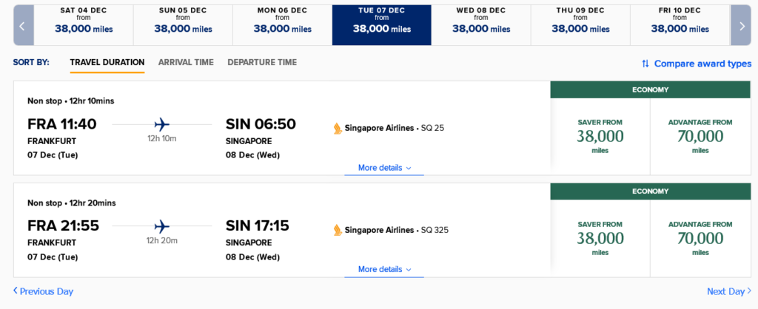Click the compare award types swap icon
The width and height of the screenshot is (758, 309).
click(645, 64)
